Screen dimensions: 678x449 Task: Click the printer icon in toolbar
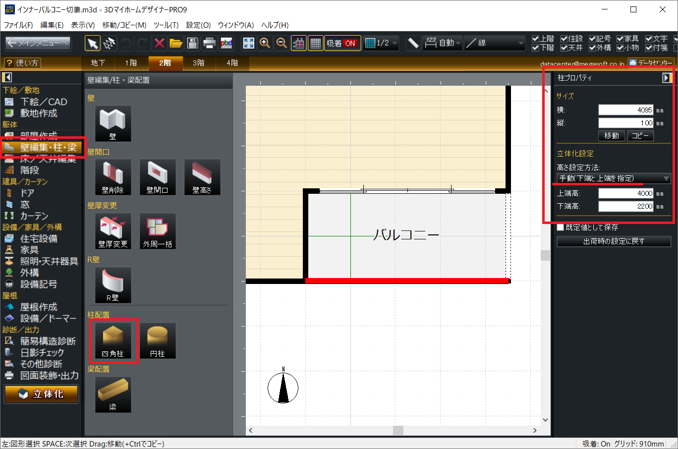[209, 43]
